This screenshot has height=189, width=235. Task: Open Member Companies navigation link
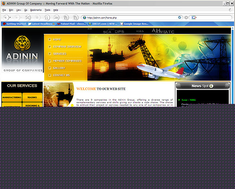[x=67, y=61]
